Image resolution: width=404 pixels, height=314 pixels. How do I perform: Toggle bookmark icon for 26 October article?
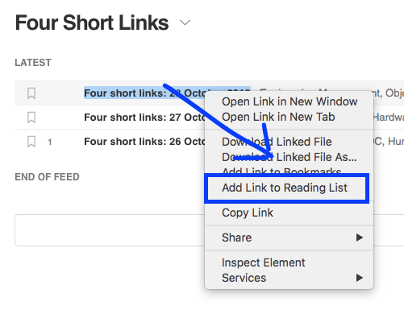pos(31,142)
